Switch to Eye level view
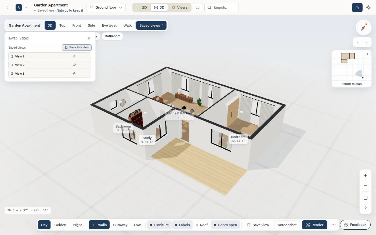This screenshot has width=376, height=235. (x=109, y=25)
